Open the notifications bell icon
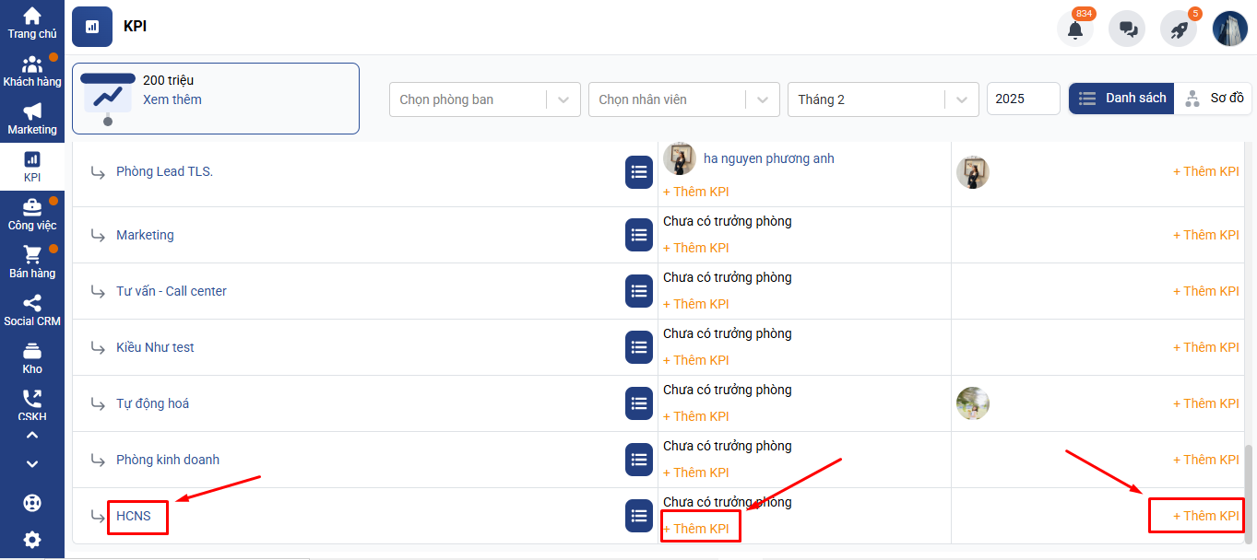The image size is (1257, 560). 1074,29
